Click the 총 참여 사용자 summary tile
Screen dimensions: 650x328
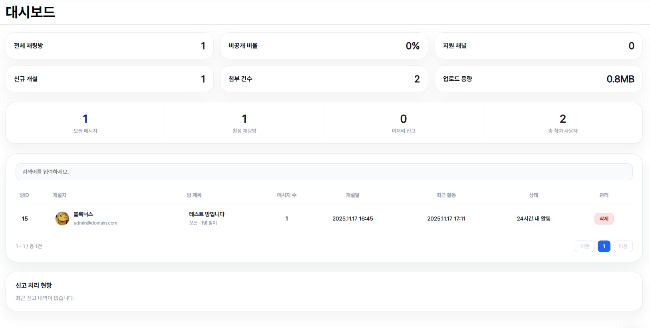563,123
